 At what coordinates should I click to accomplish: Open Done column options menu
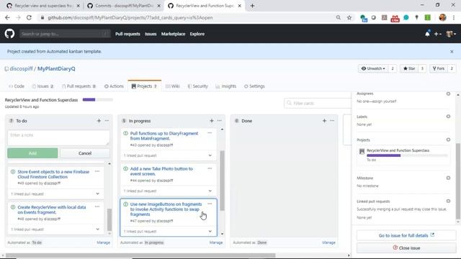pyautogui.click(x=332, y=121)
